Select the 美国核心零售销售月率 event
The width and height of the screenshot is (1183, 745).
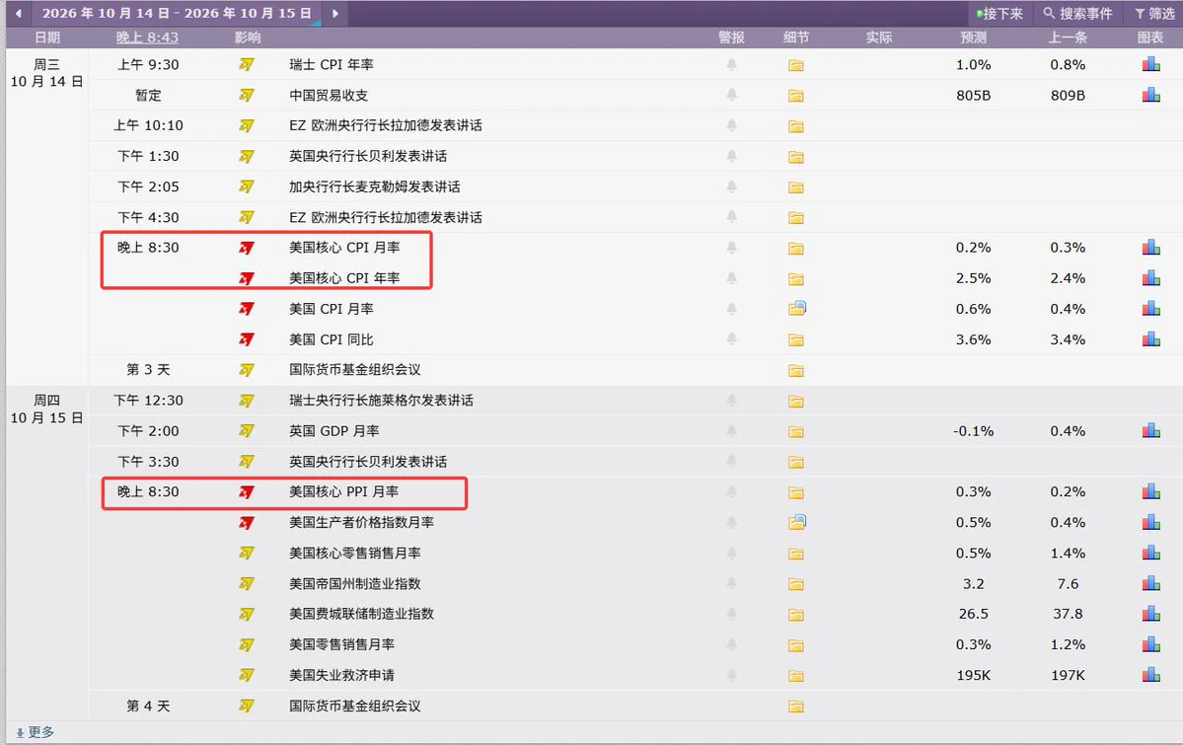[x=354, y=554]
